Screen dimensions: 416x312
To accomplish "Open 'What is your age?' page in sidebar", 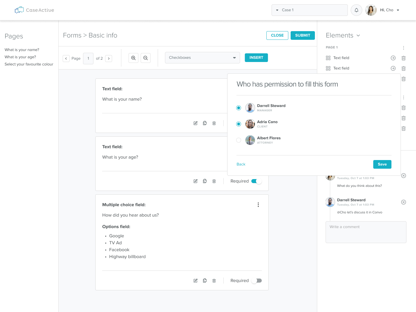I will tap(20, 57).
